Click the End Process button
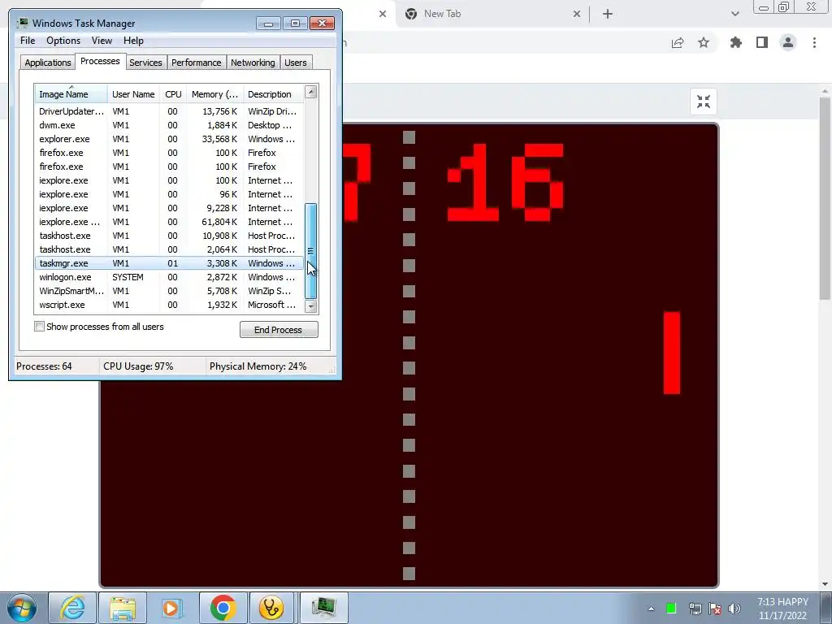The width and height of the screenshot is (832, 624). [279, 330]
